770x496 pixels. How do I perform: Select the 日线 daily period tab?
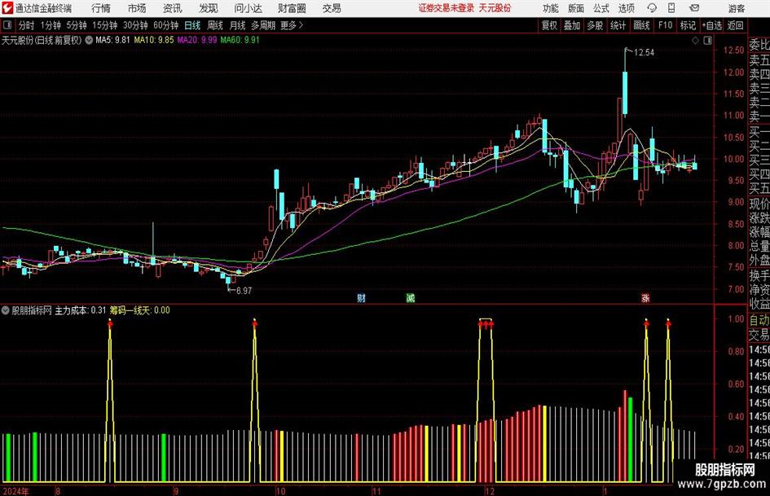pos(192,25)
